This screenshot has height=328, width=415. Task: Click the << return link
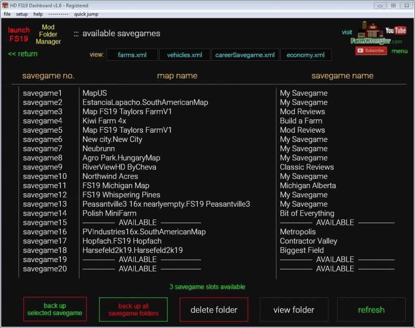(x=23, y=54)
